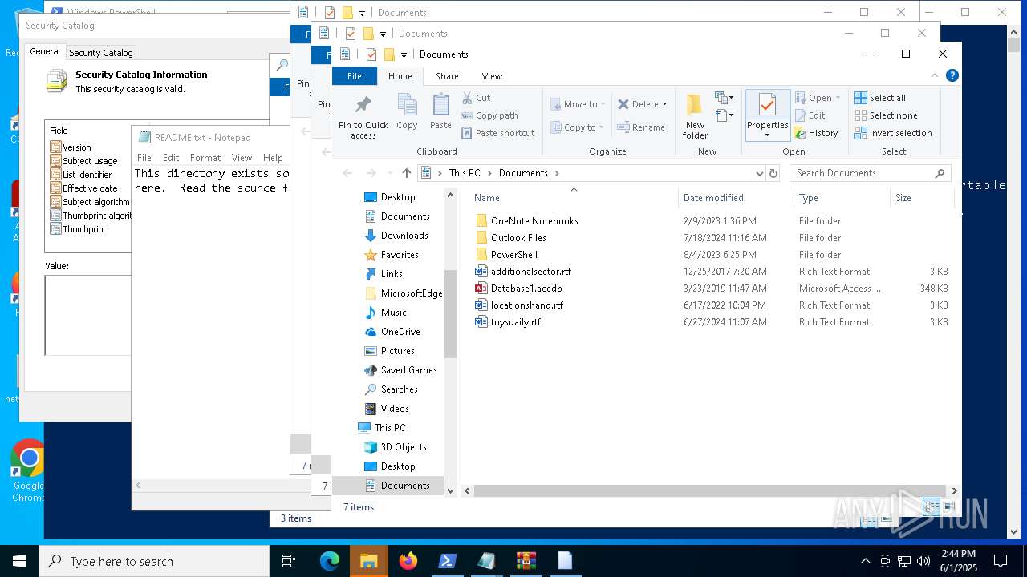Click Select none in ribbon
The image size is (1027, 577).
tap(886, 115)
